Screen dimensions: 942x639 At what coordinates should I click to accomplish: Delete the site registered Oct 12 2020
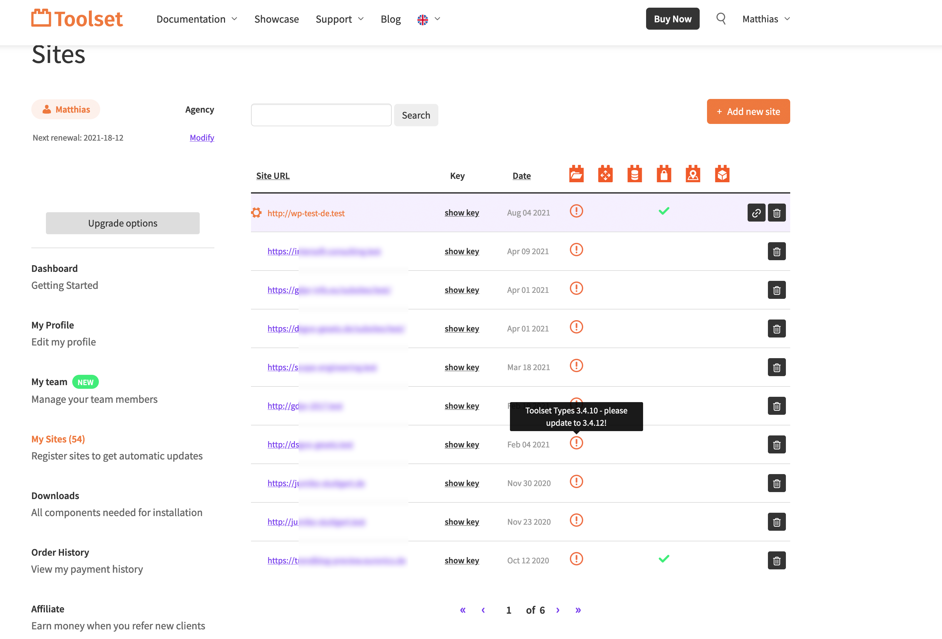tap(777, 560)
